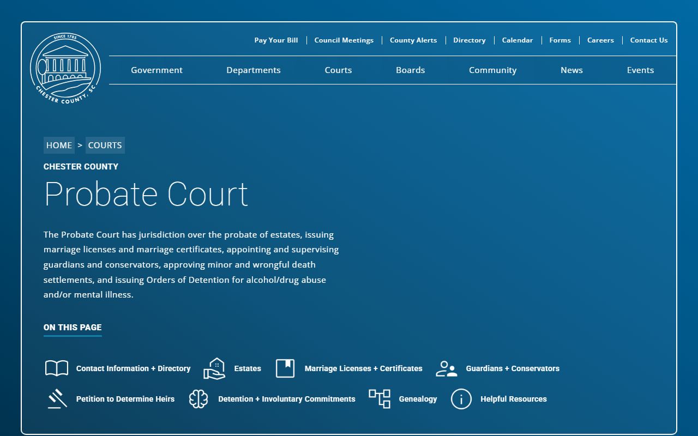Jump to Petition to Determine Heirs section

pyautogui.click(x=125, y=399)
